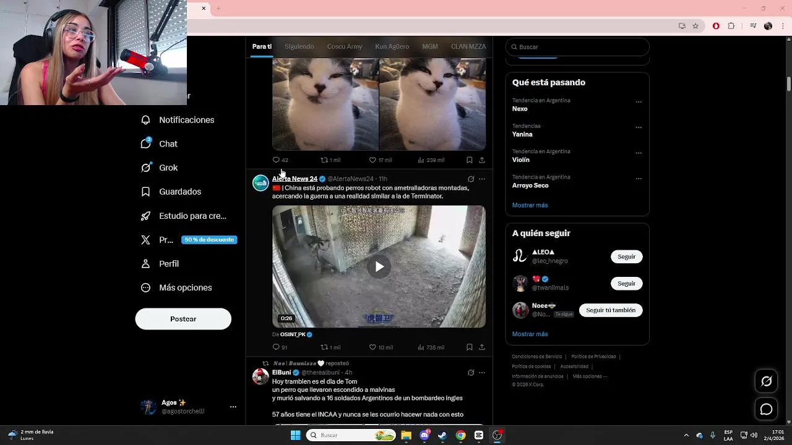Open the browser three-dot menu

pyautogui.click(x=783, y=26)
